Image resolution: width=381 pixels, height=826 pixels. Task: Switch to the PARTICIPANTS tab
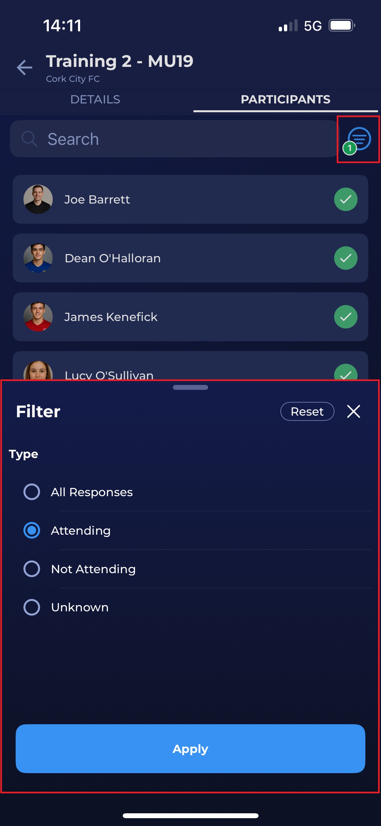[x=286, y=99]
